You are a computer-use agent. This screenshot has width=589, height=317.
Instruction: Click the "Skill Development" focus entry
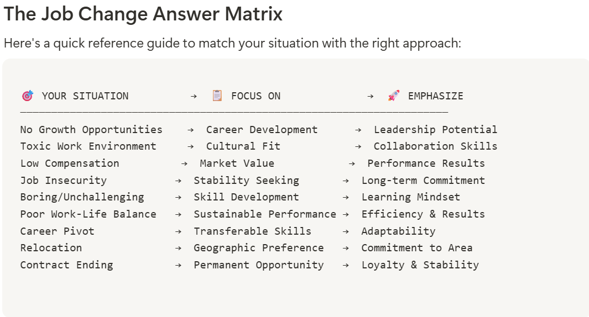(246, 197)
